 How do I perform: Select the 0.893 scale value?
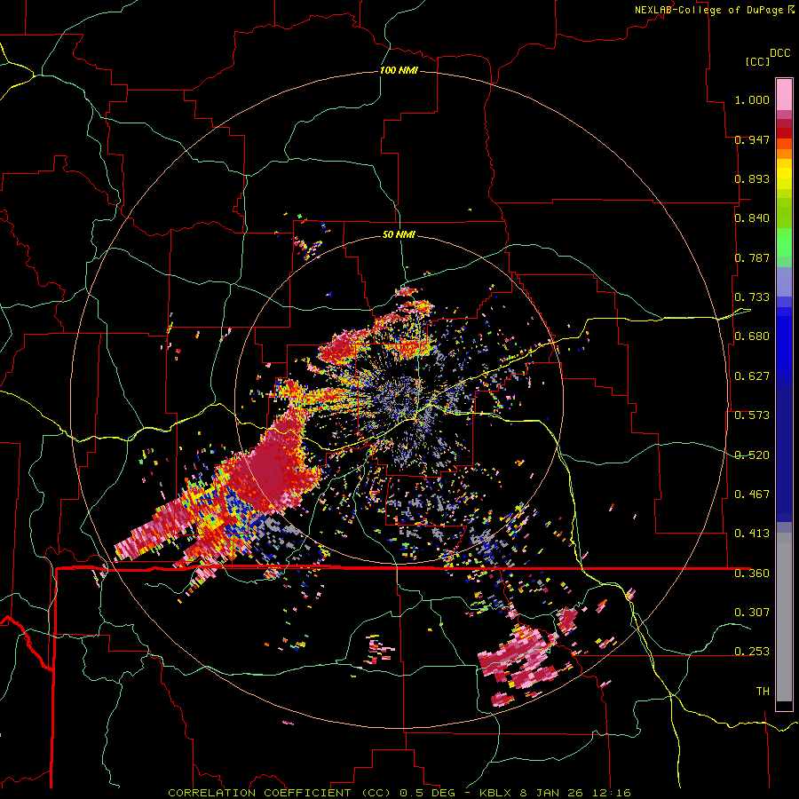[752, 178]
